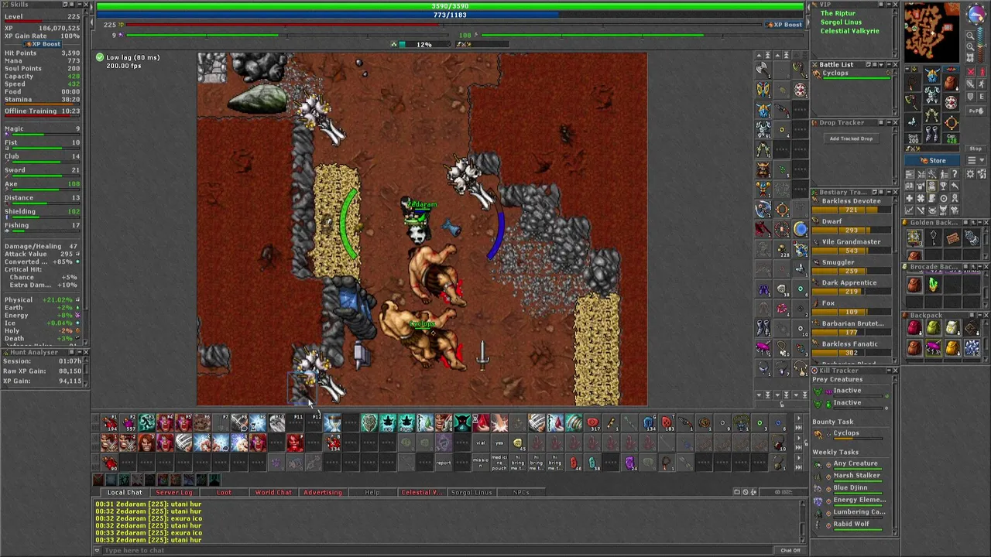Enable balanced fight mode

[971, 84]
